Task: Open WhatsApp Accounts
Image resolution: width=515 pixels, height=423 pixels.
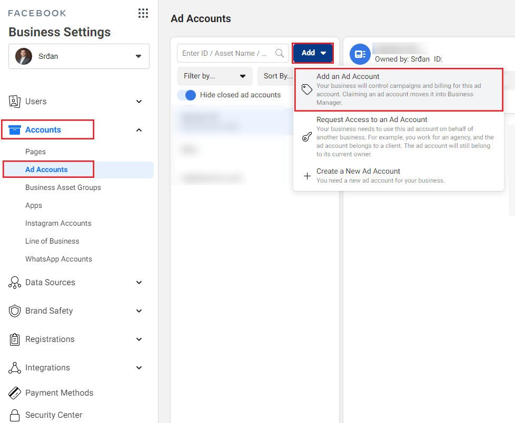Action: pyautogui.click(x=58, y=259)
